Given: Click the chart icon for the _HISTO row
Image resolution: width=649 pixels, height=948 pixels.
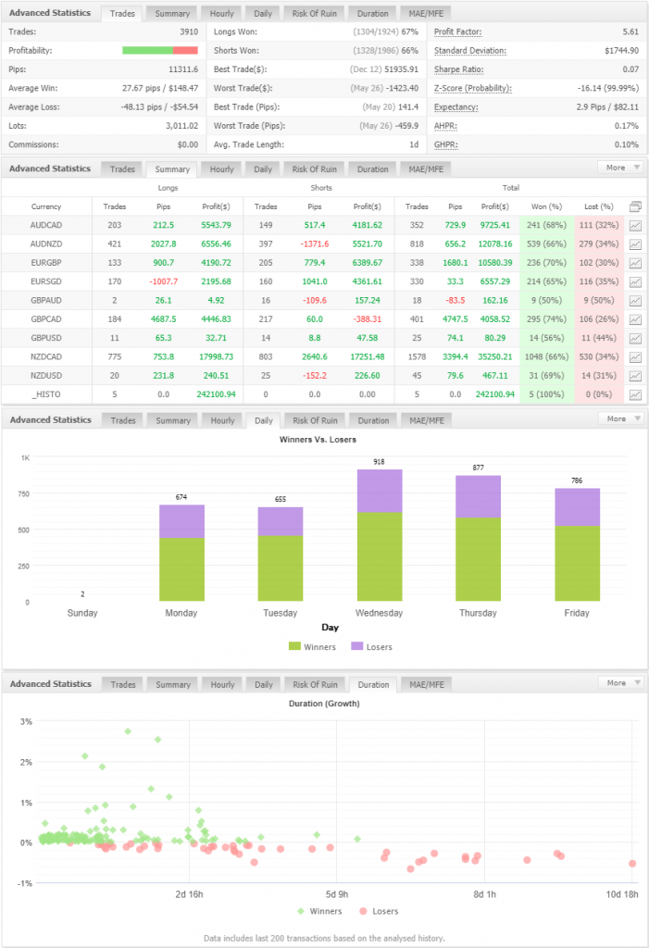Looking at the screenshot, I should point(635,394).
